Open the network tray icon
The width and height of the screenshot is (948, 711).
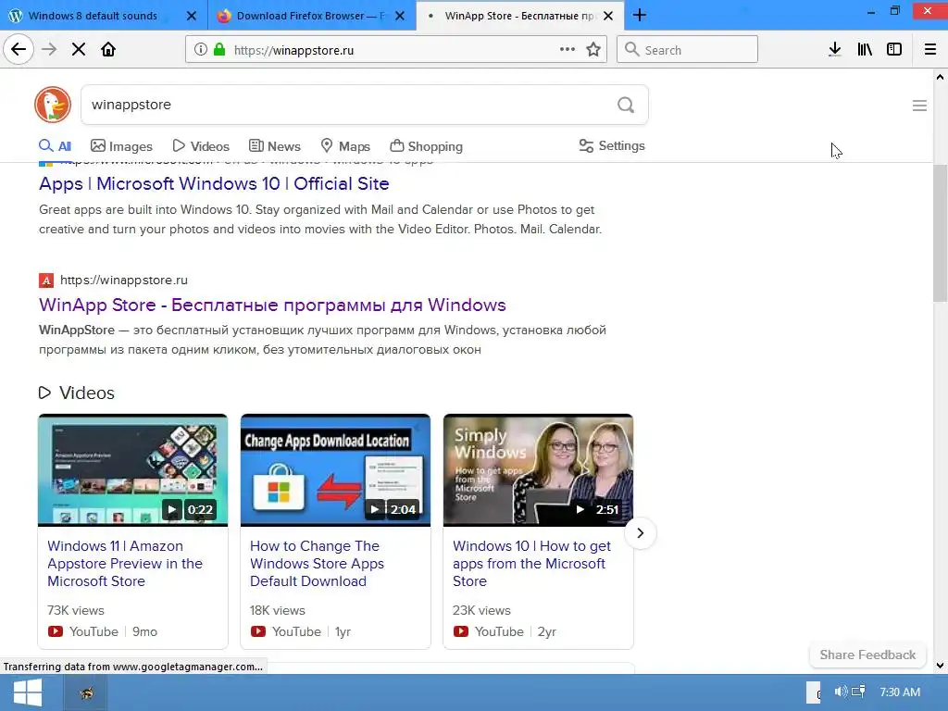[858, 692]
